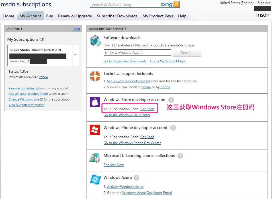Viewport: 272px width, 199px height.
Task: Click the phone incident link
Action: click(165, 87)
